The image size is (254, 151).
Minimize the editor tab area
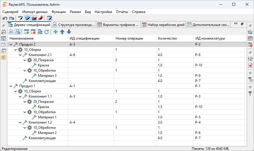click(x=236, y=24)
